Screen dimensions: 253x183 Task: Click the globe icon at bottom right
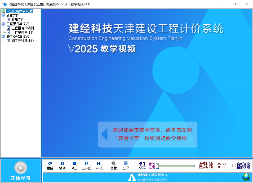246,177
